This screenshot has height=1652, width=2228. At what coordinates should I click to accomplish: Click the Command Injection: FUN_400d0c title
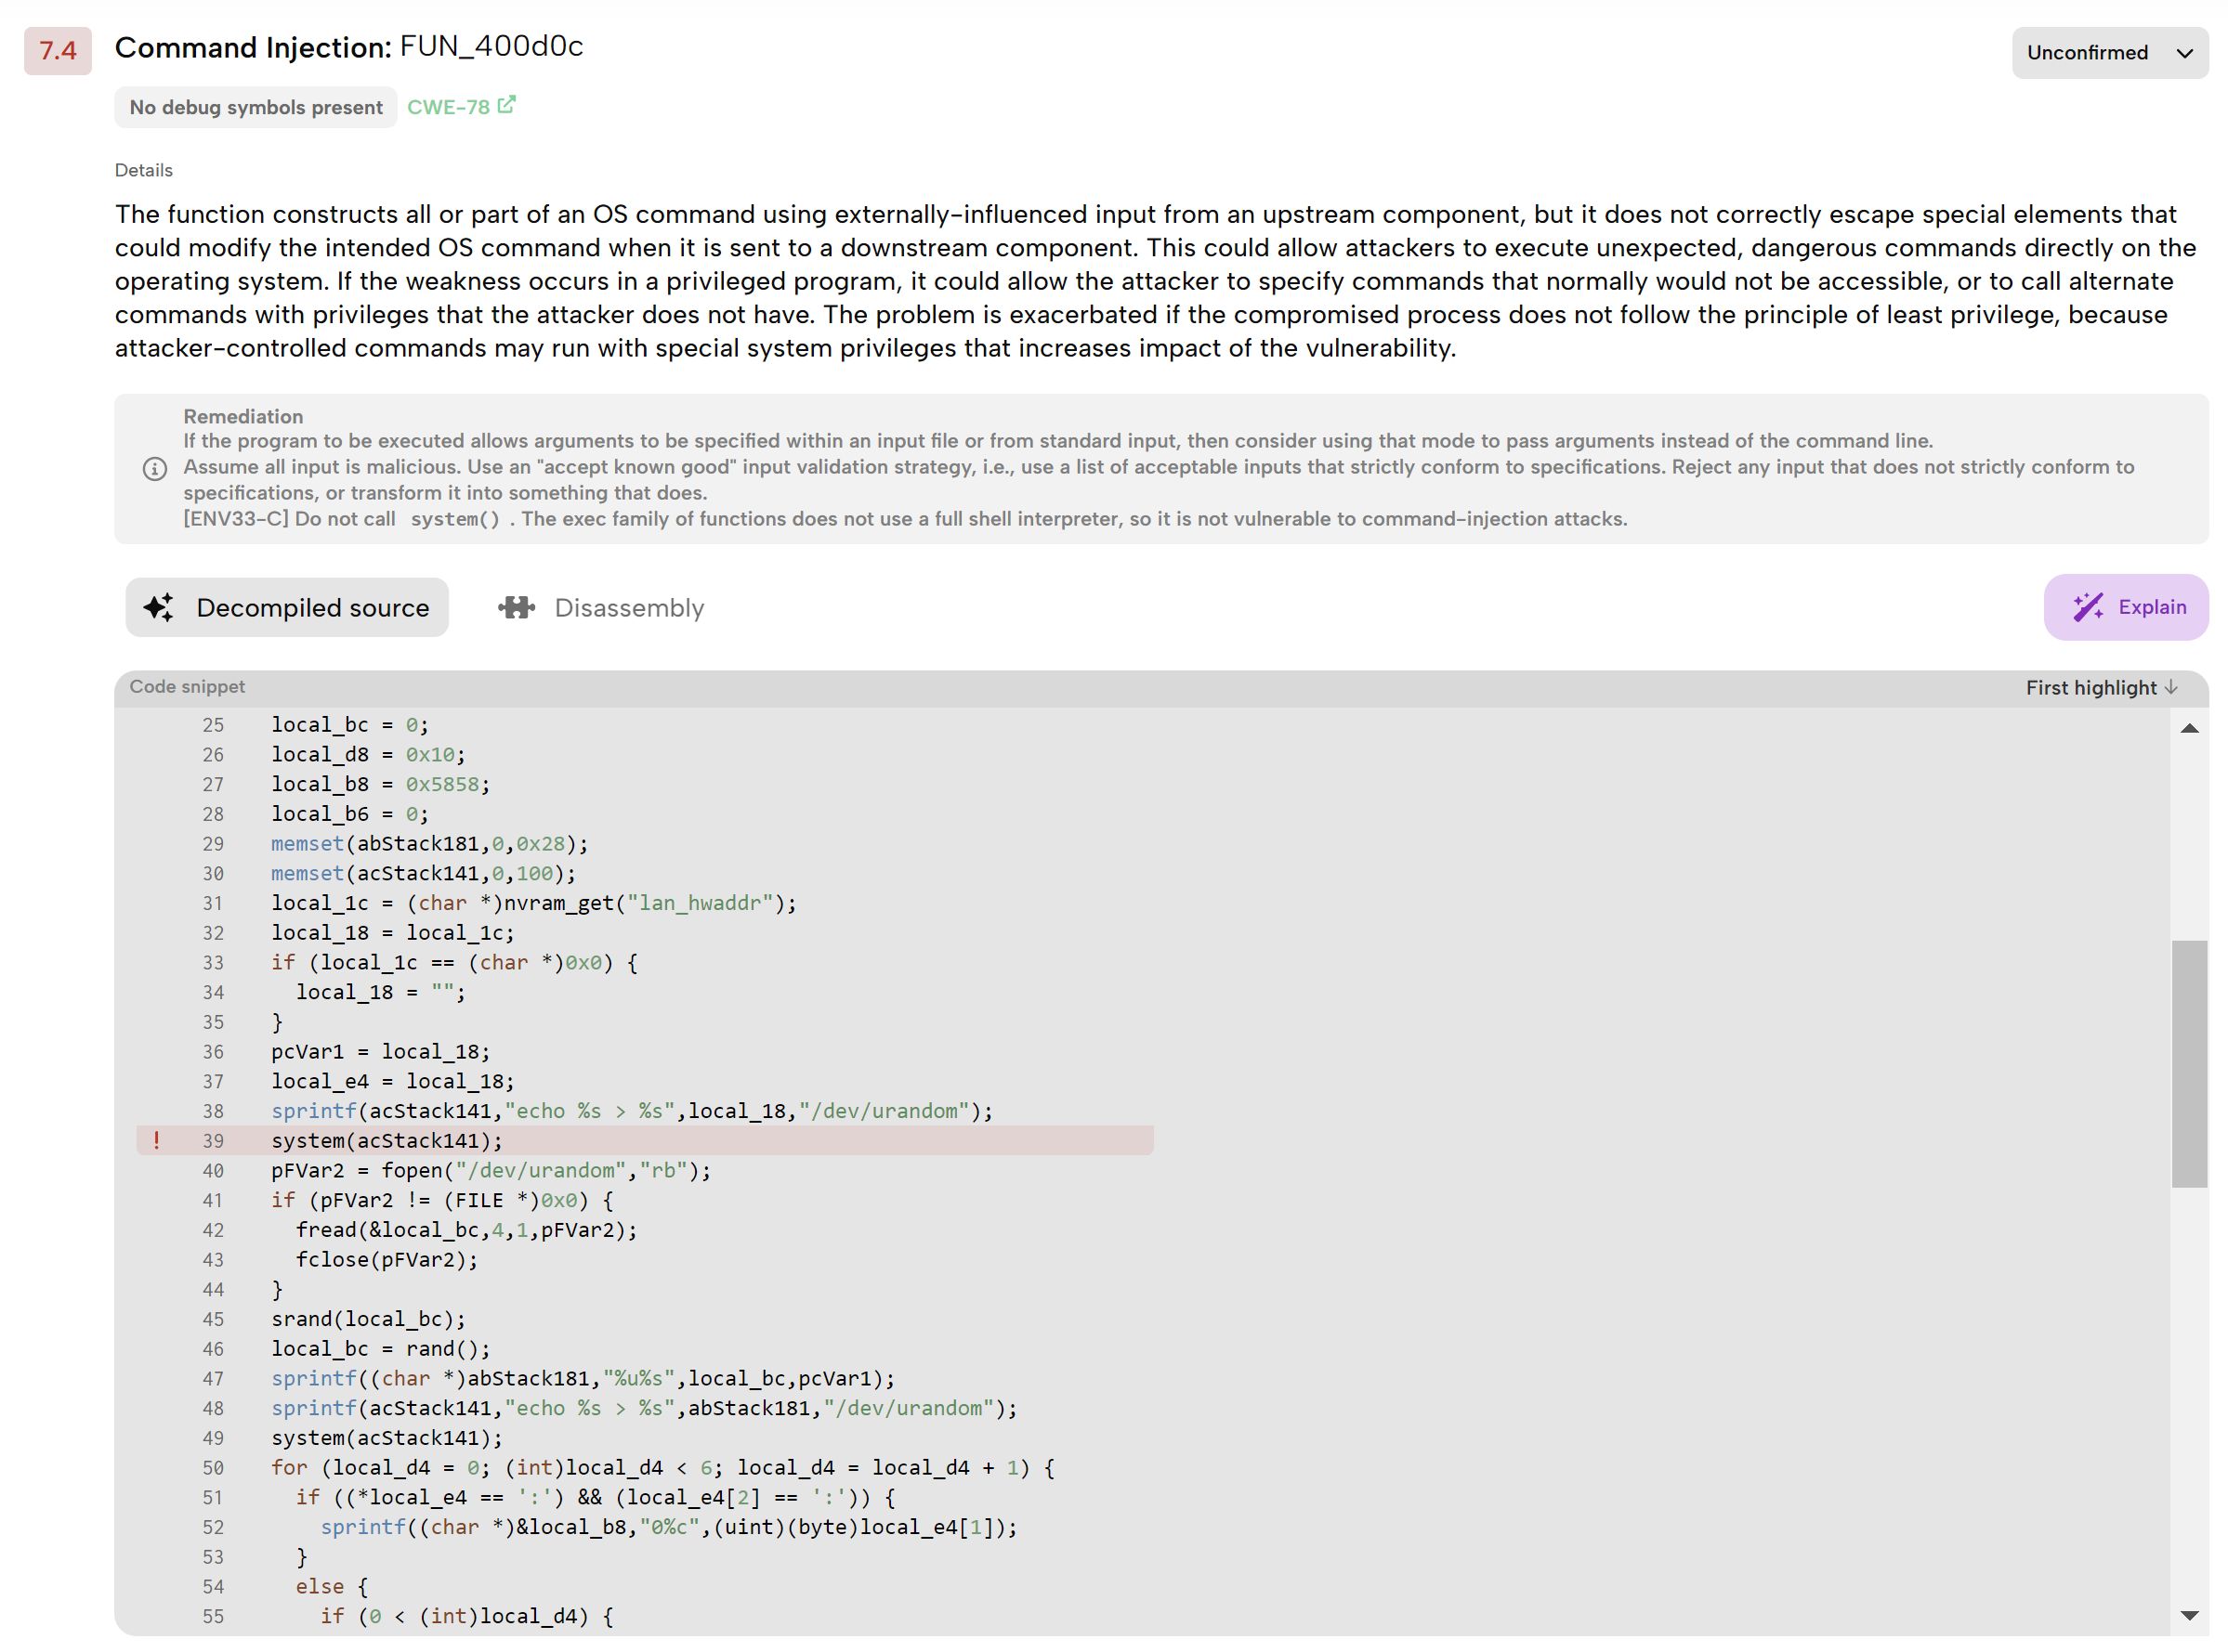349,47
